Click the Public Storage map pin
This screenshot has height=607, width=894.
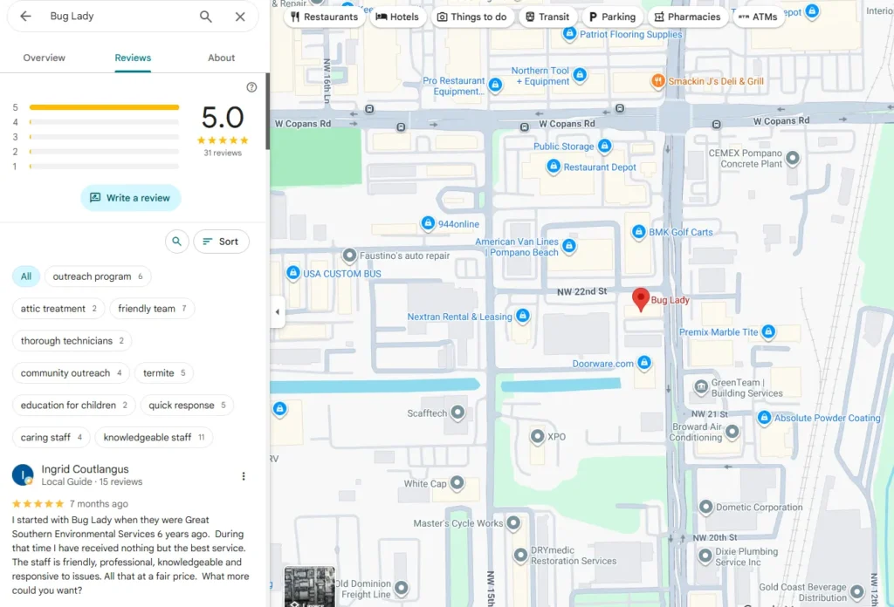[604, 146]
